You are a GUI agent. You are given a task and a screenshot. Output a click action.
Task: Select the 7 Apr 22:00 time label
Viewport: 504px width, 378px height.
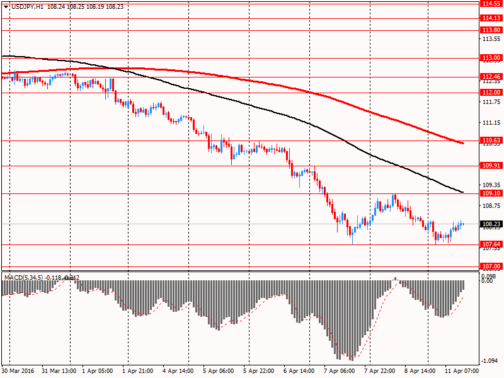[380, 371]
